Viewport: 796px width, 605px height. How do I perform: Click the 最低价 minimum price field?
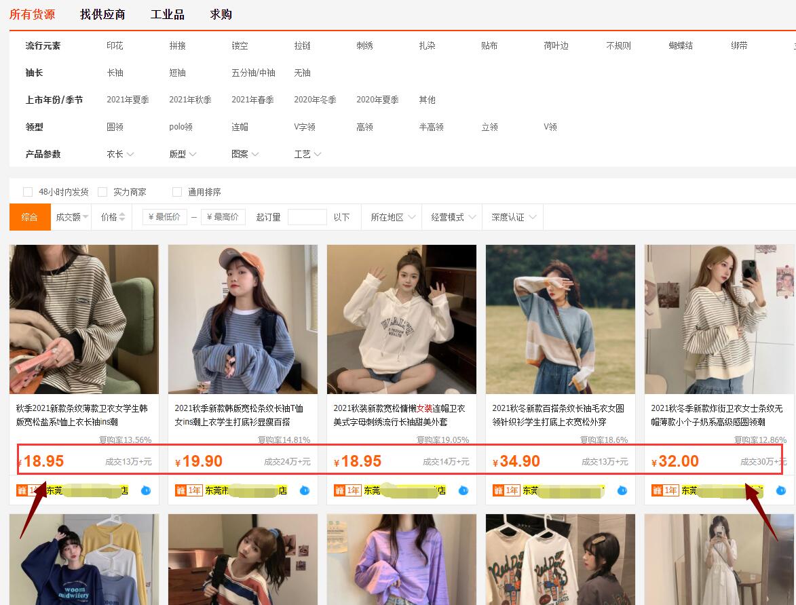[x=164, y=217]
